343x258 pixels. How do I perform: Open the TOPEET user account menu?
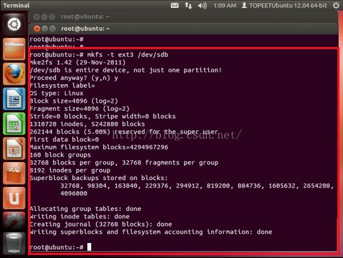tap(284, 6)
